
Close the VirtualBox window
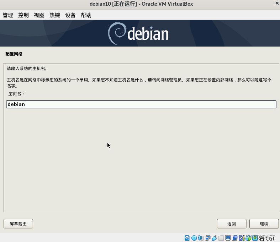click(x=277, y=3)
